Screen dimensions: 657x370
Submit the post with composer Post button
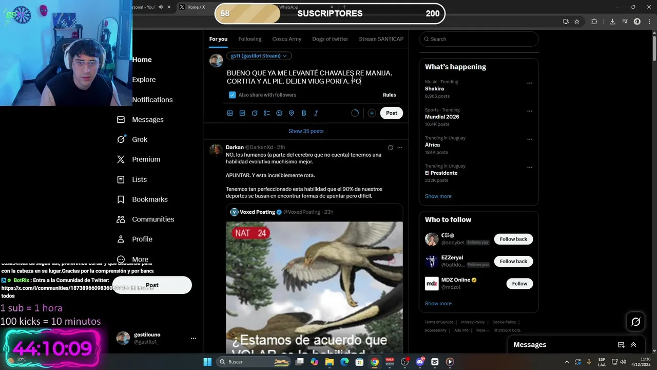392,113
